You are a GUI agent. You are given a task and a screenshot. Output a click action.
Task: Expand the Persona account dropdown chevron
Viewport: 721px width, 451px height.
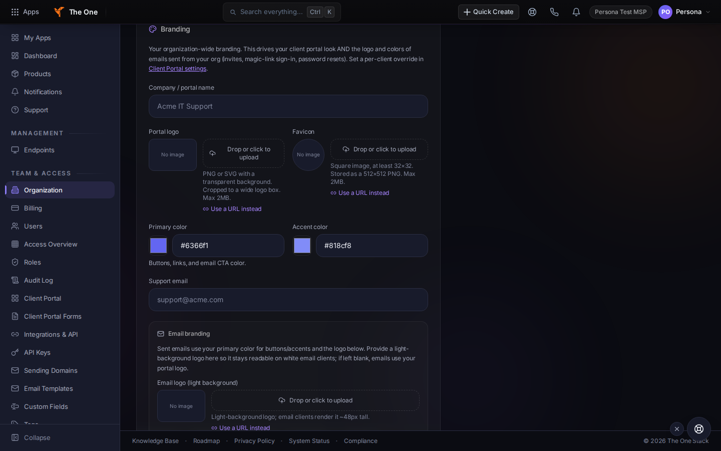(708, 12)
